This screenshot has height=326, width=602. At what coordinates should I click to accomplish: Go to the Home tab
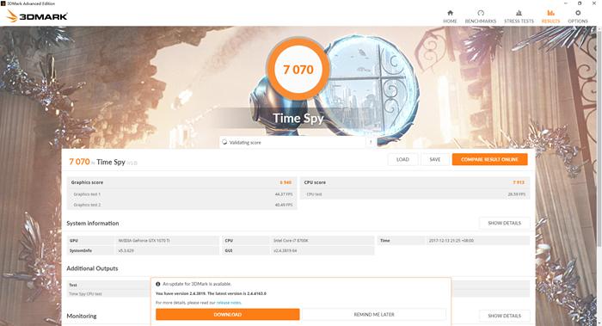pyautogui.click(x=450, y=17)
